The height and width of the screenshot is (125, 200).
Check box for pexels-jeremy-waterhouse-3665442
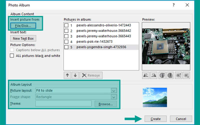[66, 31]
